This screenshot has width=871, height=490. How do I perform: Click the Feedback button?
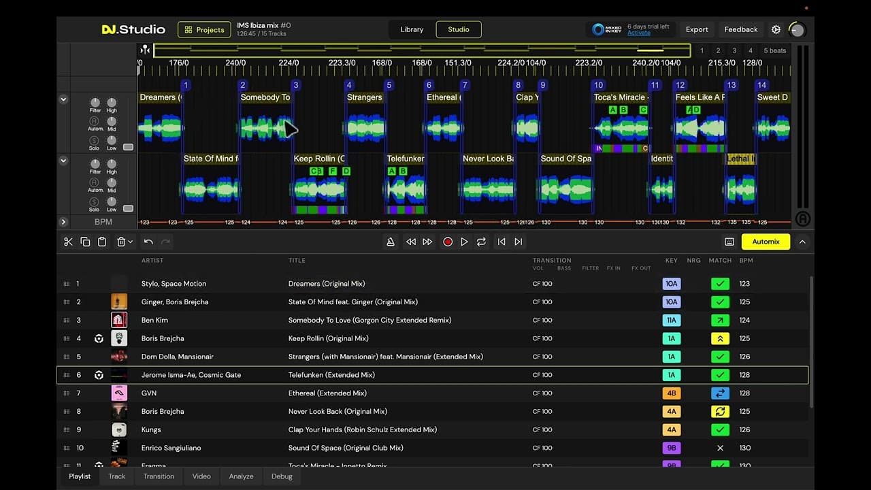click(x=741, y=29)
